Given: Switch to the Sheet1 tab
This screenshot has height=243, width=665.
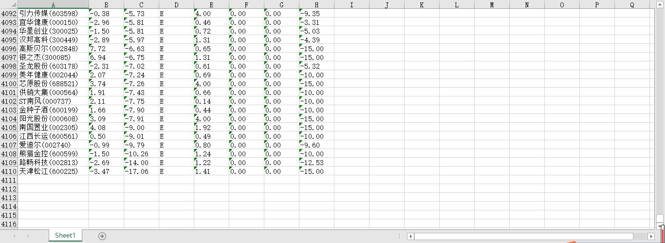Looking at the screenshot, I should pos(65,236).
